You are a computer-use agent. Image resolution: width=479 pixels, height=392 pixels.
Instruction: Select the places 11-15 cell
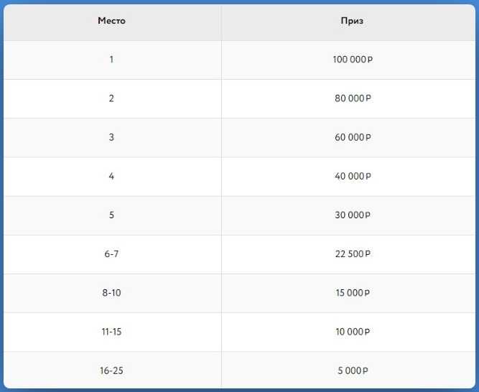[111, 332]
